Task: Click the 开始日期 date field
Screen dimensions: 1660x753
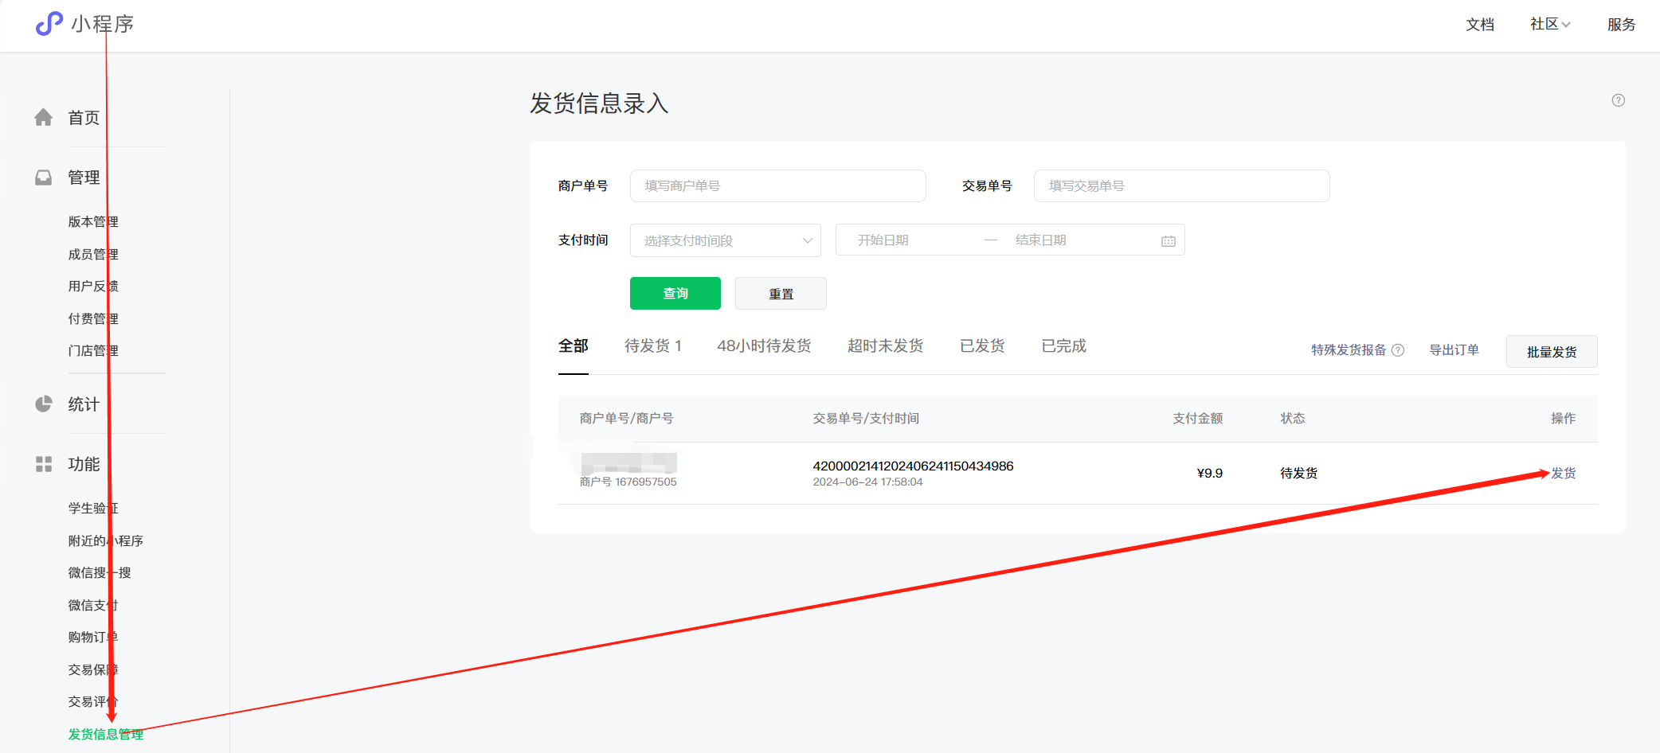Action: pyautogui.click(x=883, y=240)
